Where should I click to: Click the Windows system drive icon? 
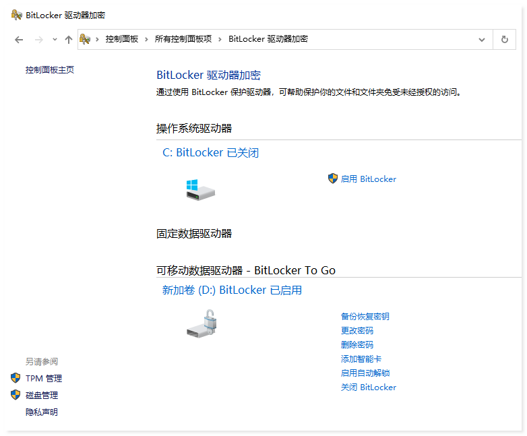(201, 190)
